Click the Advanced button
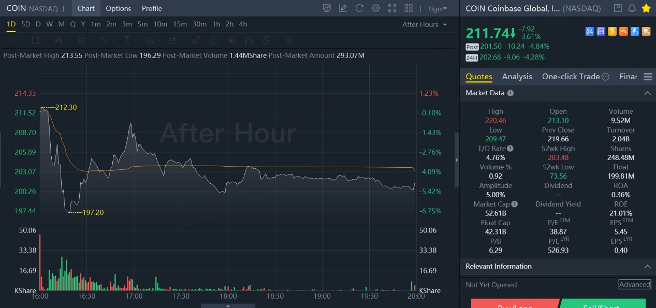Viewport: 656px width, 308px height. point(635,285)
